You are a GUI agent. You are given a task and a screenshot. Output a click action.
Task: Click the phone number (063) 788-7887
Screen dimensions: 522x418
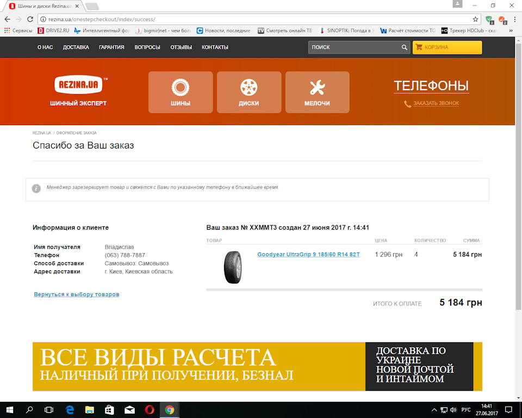[x=125, y=255]
